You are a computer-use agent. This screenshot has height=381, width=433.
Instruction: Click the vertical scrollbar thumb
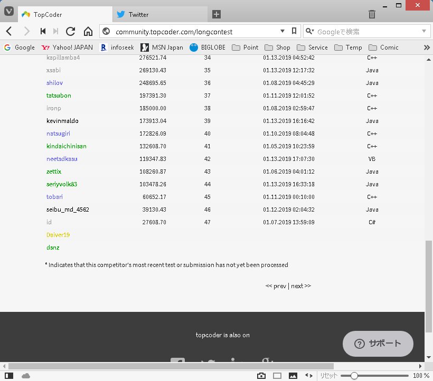point(428,287)
